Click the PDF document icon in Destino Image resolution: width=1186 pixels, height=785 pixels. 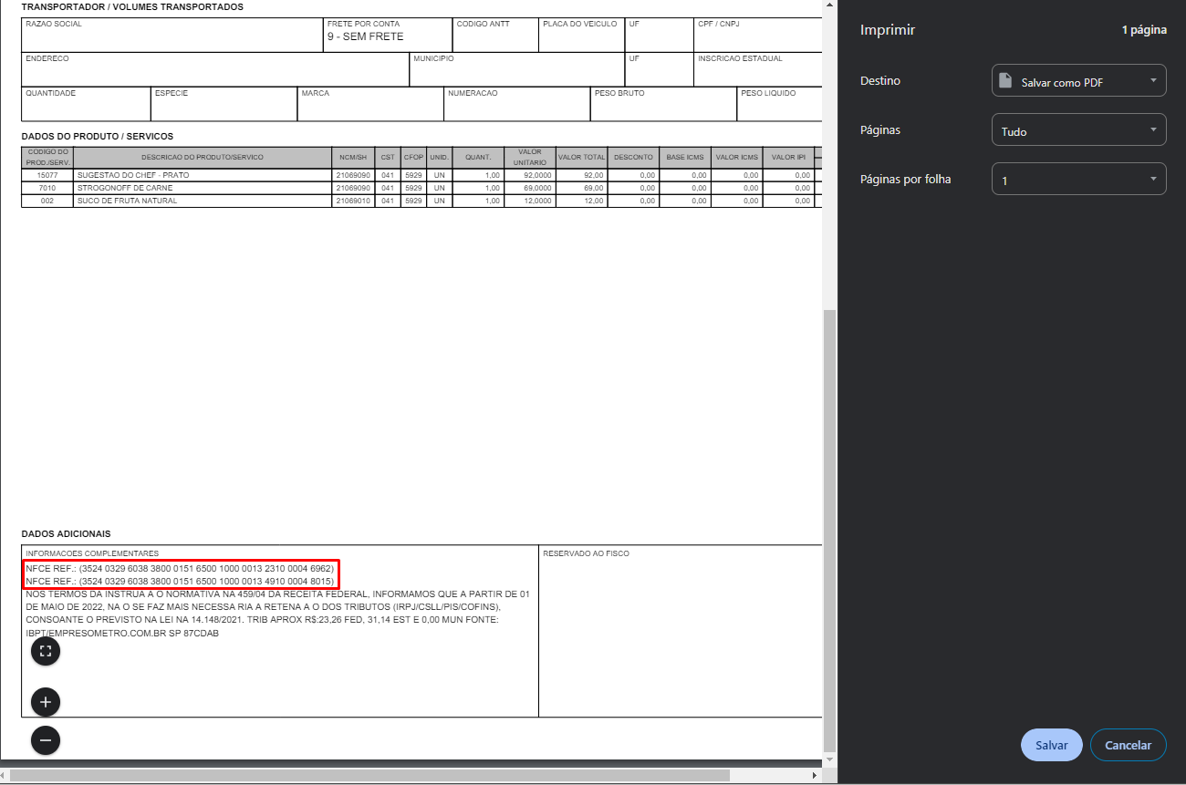tap(1005, 81)
